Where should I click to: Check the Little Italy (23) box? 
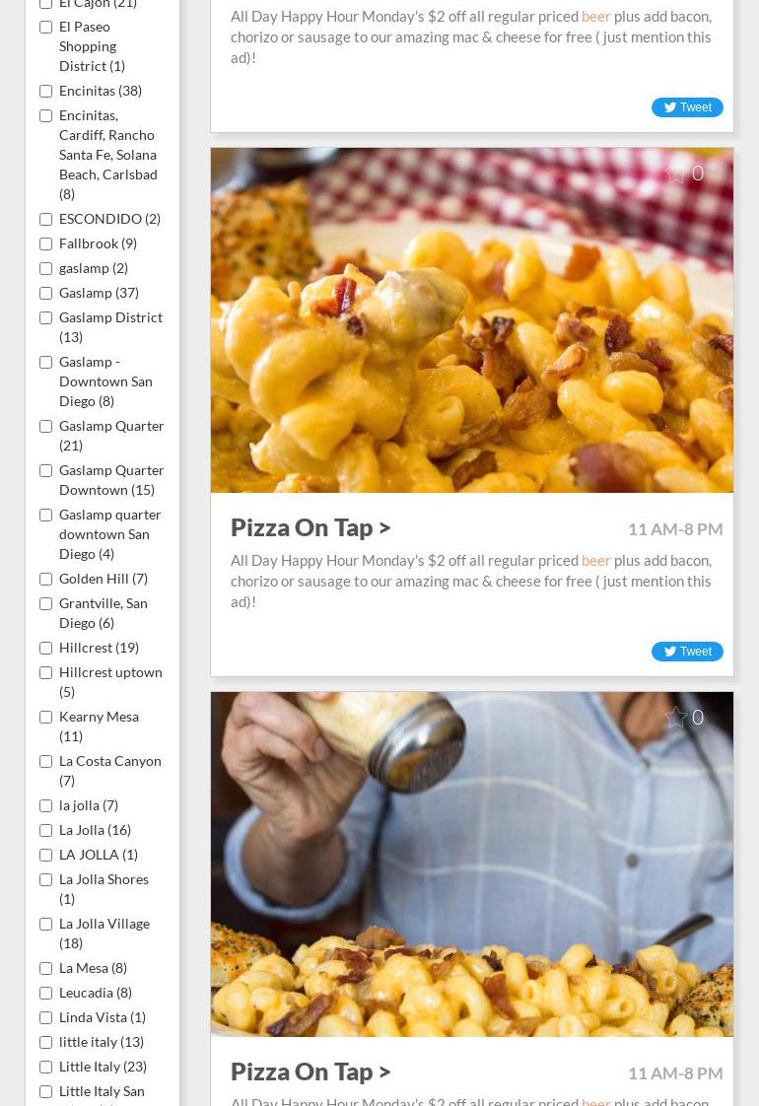tap(46, 1068)
